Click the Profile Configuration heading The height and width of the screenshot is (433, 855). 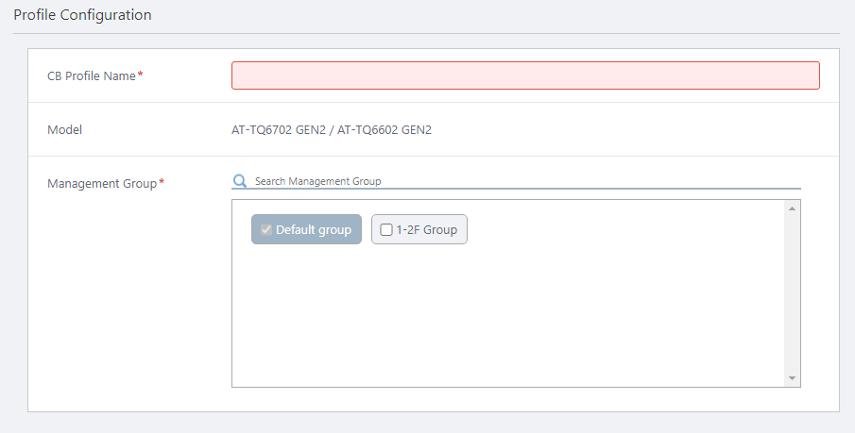click(x=82, y=15)
